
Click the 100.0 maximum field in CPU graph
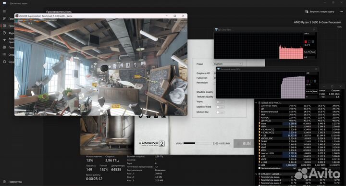(x=309, y=34)
